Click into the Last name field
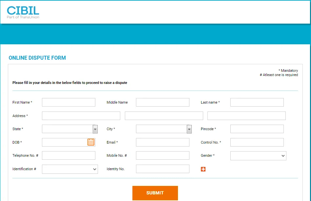The height and width of the screenshot is (201, 311). 257,102
